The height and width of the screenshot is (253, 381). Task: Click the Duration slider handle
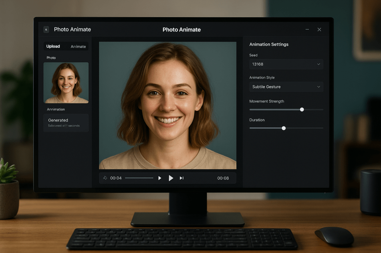284,128
